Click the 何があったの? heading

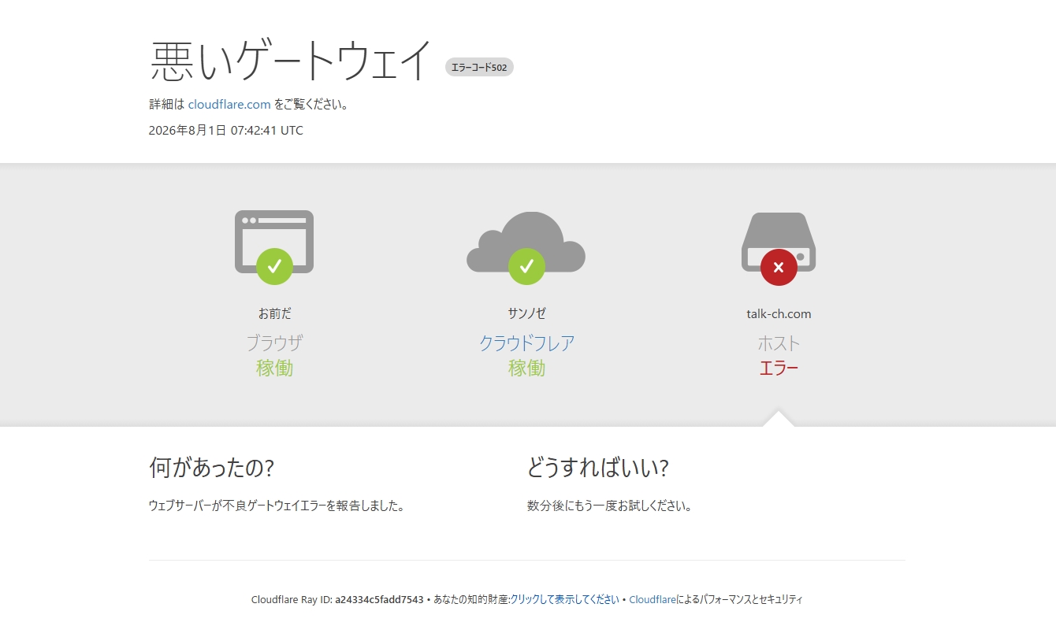pos(211,468)
